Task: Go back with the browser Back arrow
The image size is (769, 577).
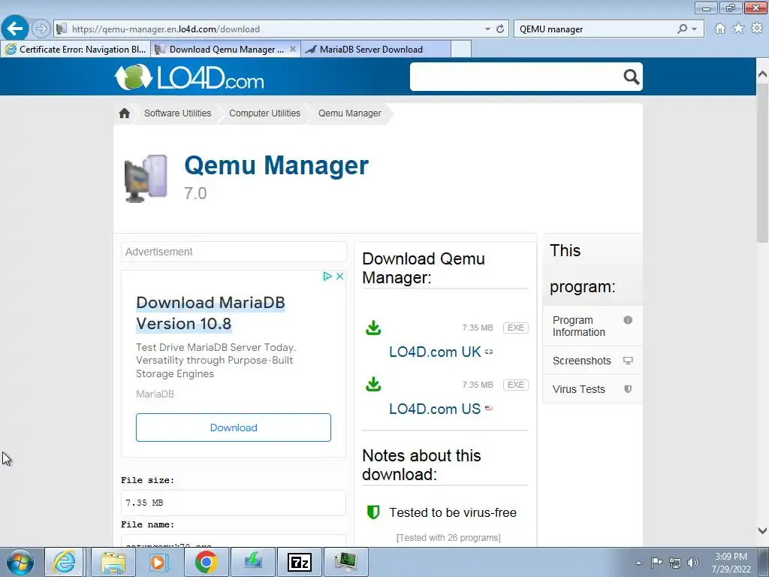Action: click(15, 29)
